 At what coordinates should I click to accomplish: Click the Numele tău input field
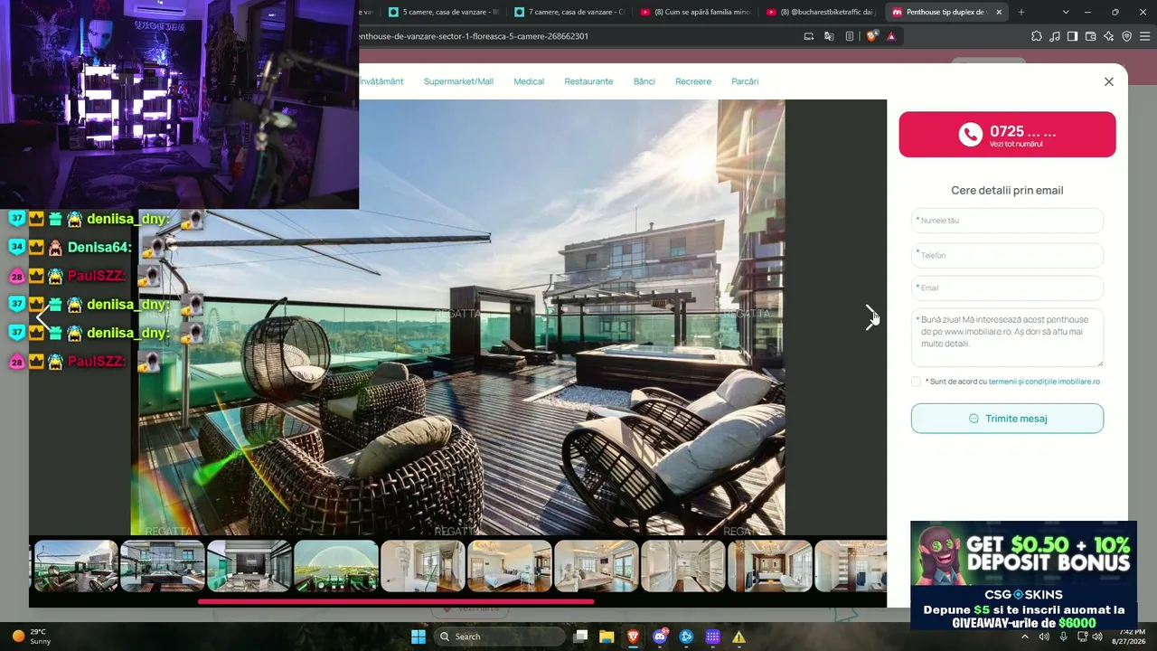point(1007,221)
